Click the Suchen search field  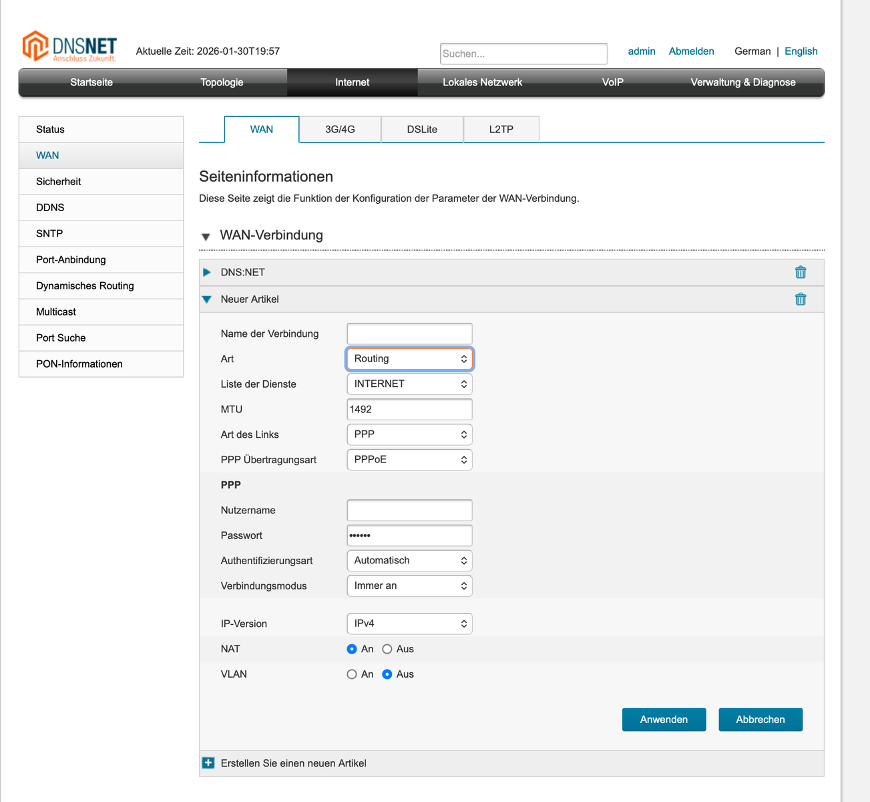523,53
